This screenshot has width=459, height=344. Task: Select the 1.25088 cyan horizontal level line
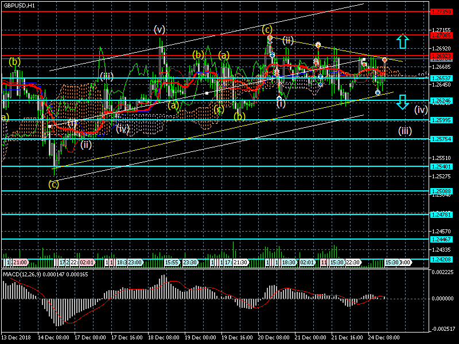click(229, 191)
